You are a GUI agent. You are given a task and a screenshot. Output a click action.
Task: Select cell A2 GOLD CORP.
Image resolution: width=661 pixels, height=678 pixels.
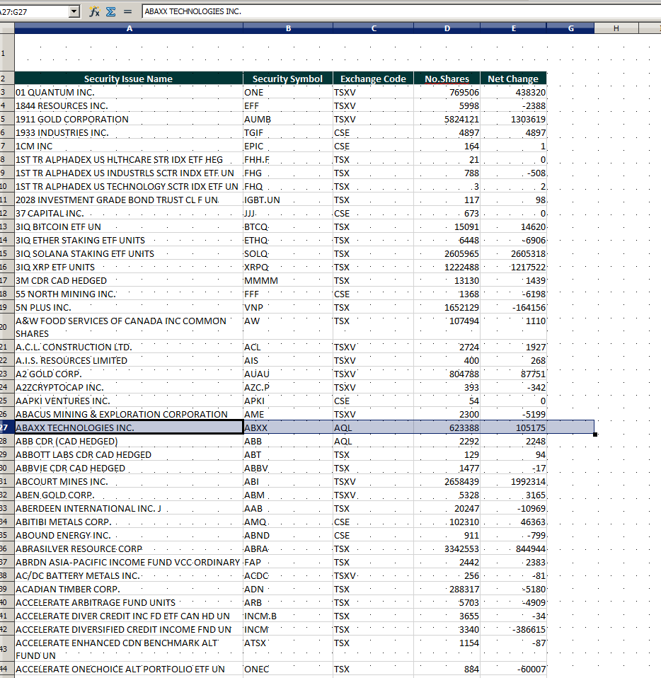[129, 374]
